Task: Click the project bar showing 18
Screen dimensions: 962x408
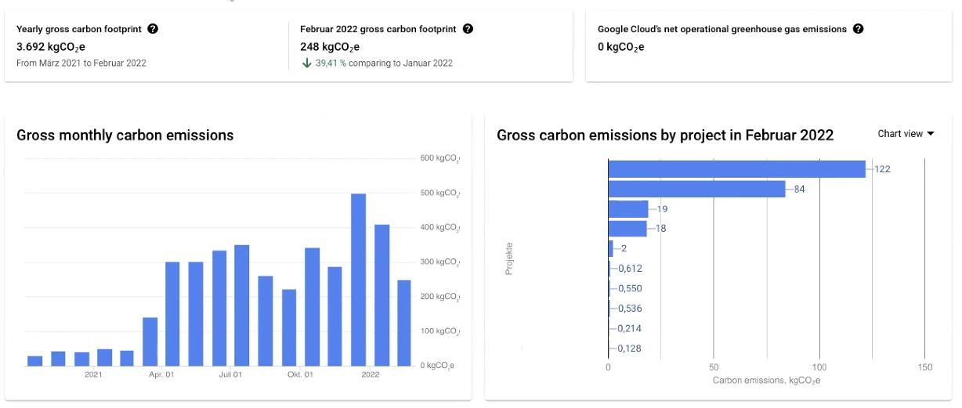Action: click(627, 229)
